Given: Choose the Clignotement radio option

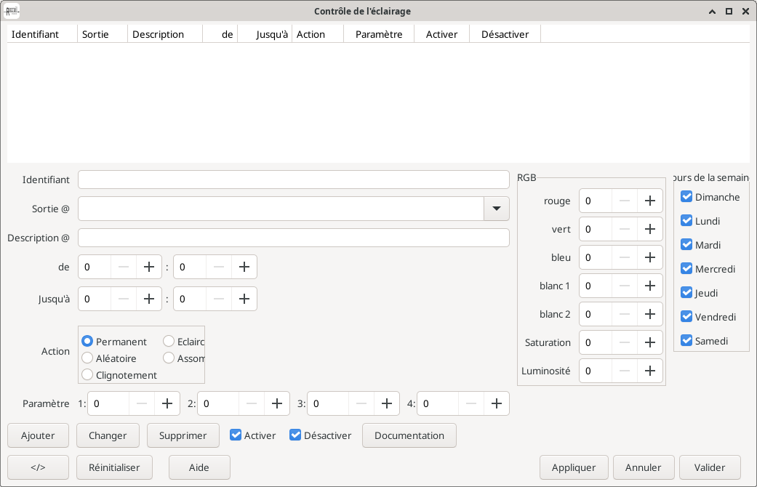Looking at the screenshot, I should pyautogui.click(x=88, y=375).
